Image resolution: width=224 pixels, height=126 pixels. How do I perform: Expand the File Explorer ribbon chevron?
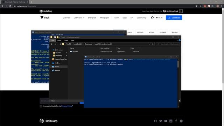coord(177,41)
